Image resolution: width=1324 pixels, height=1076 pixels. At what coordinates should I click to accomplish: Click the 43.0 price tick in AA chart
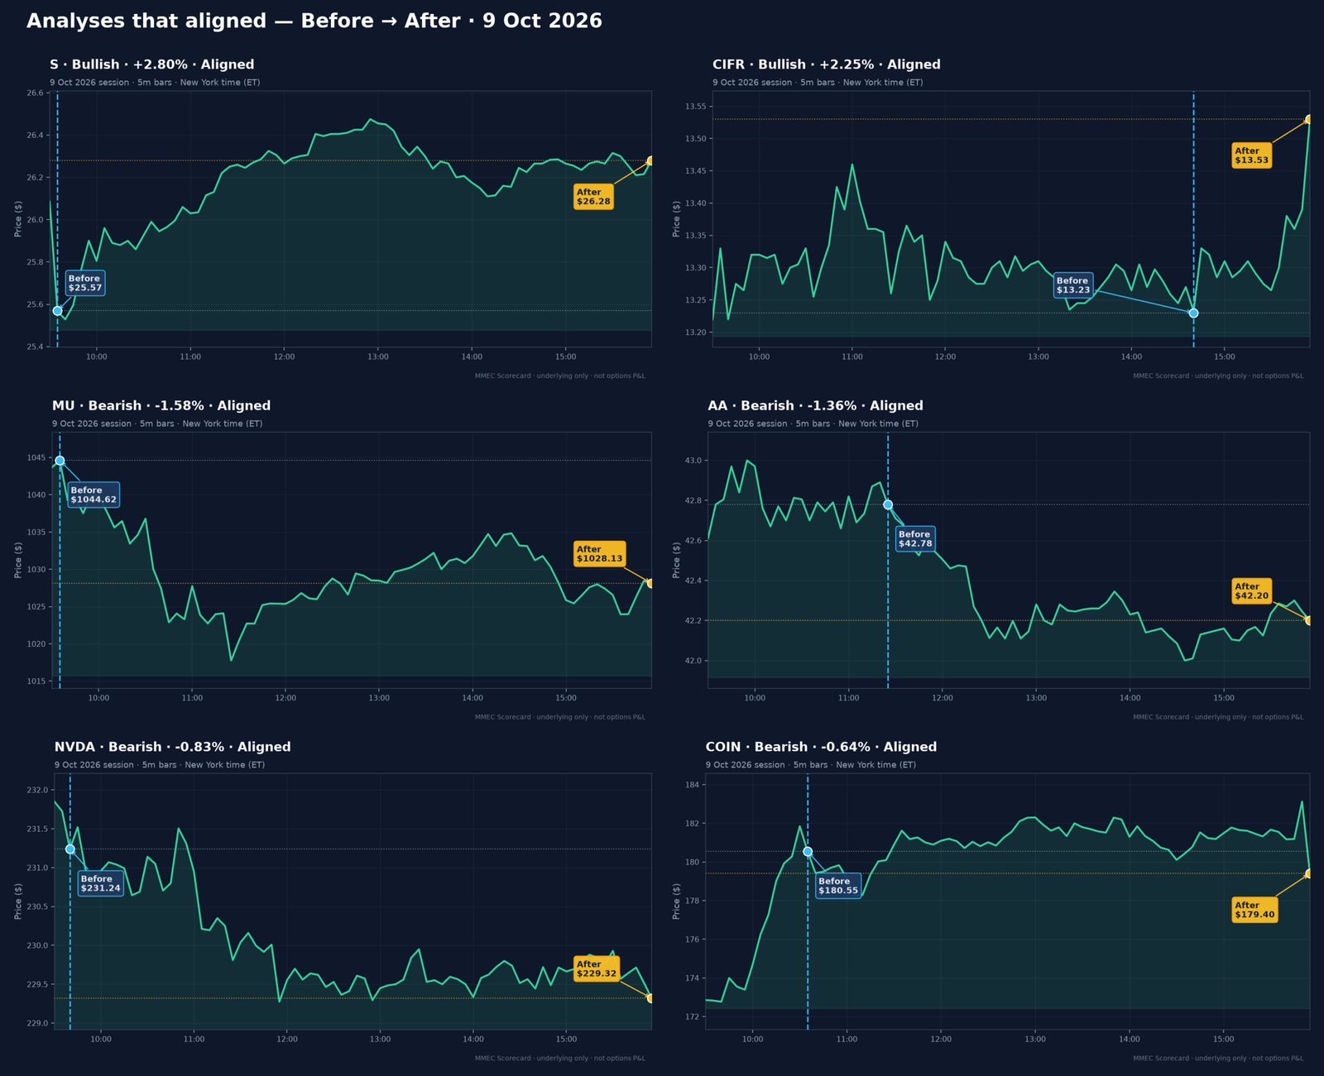click(693, 461)
